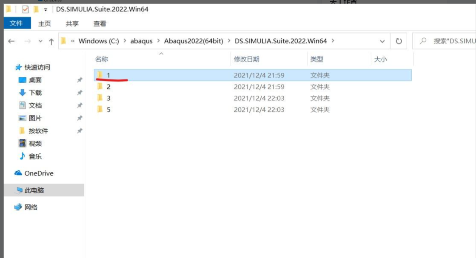The image size is (476, 258).
Task: Click the 音乐 music note icon
Action: 22,156
